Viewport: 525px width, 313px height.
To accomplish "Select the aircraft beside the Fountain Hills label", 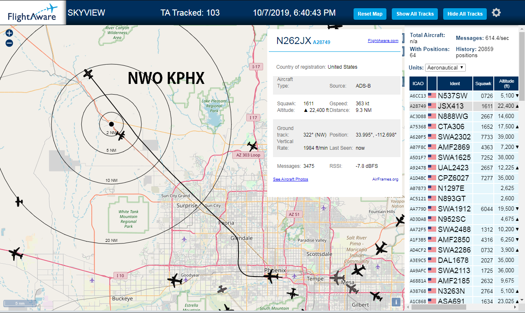I will (x=400, y=220).
